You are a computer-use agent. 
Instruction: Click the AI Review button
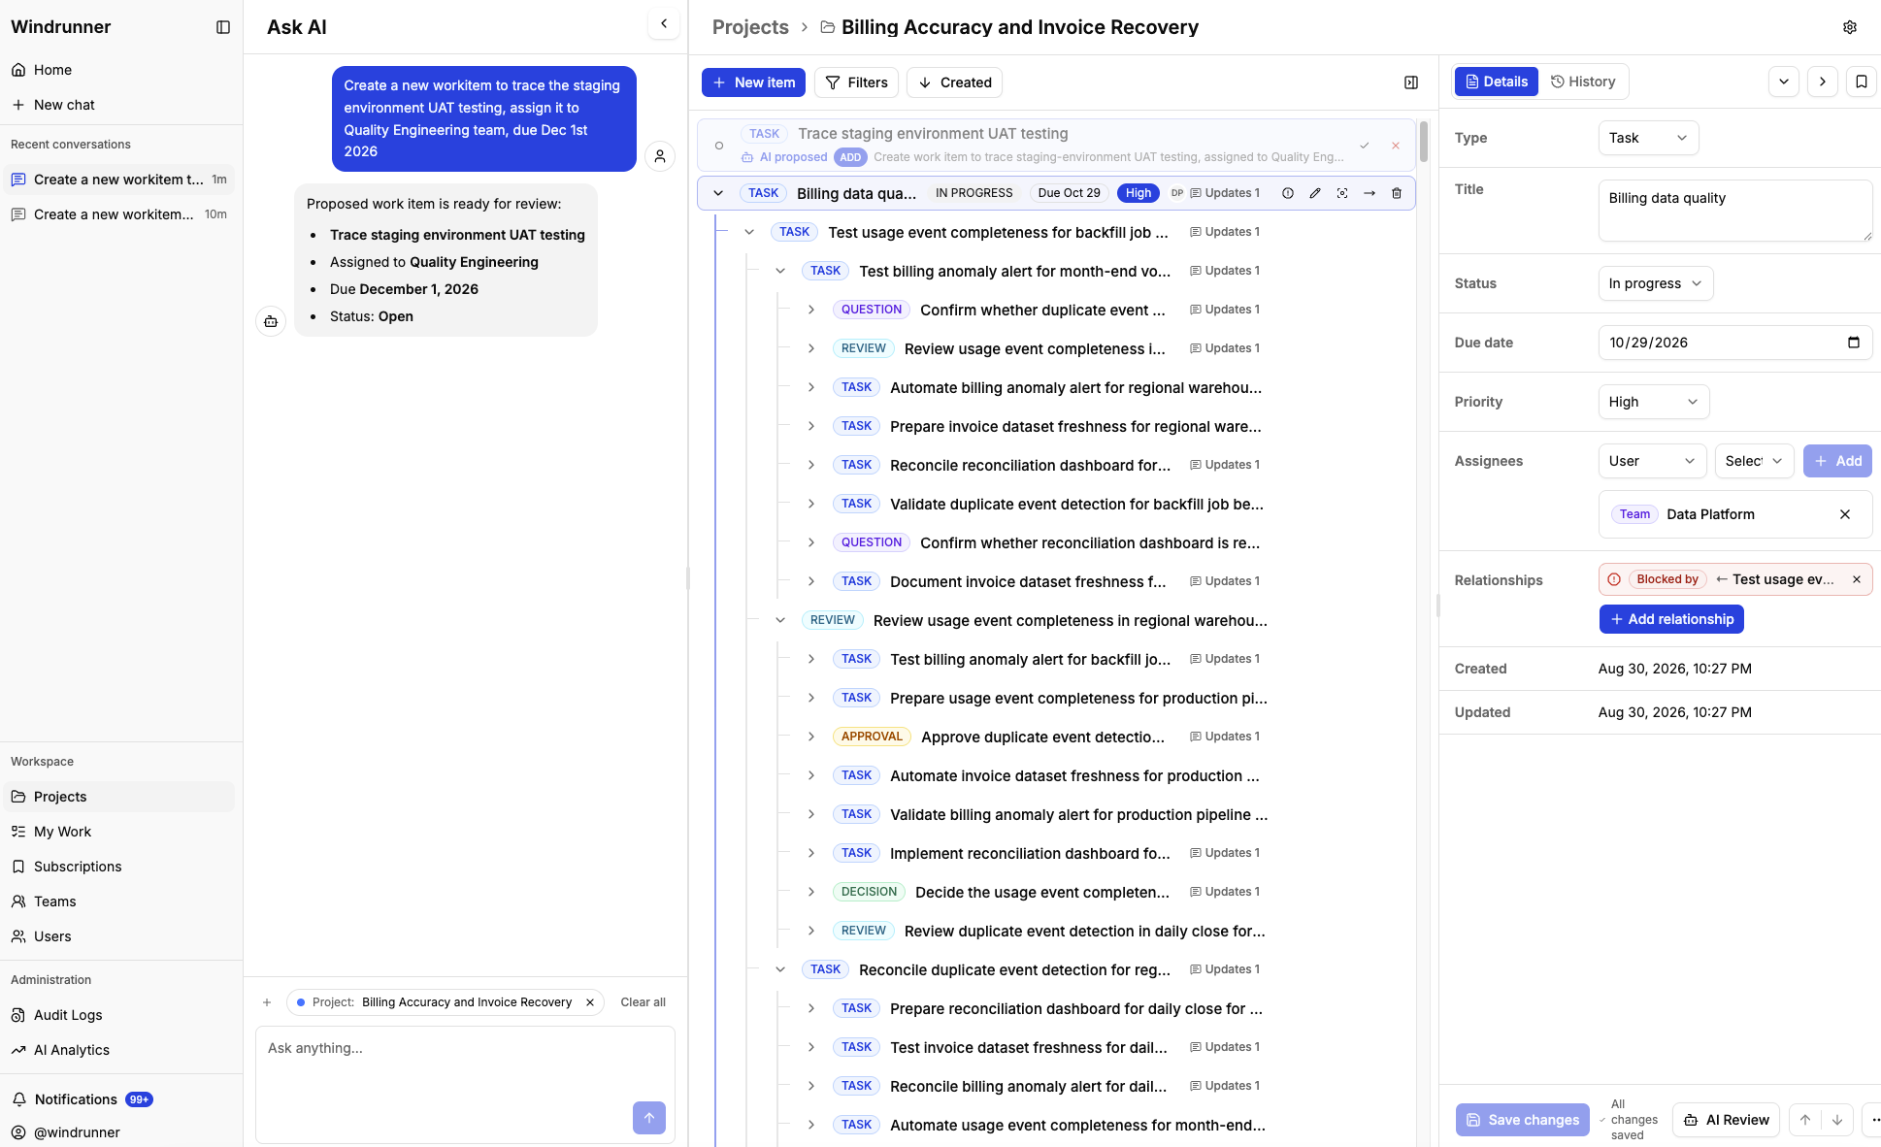(x=1727, y=1120)
